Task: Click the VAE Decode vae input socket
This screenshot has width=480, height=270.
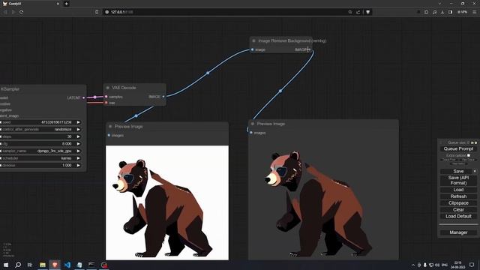Action: [x=106, y=103]
